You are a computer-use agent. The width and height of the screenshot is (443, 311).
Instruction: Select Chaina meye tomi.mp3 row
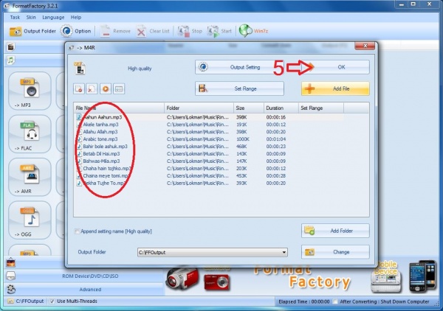point(209,175)
